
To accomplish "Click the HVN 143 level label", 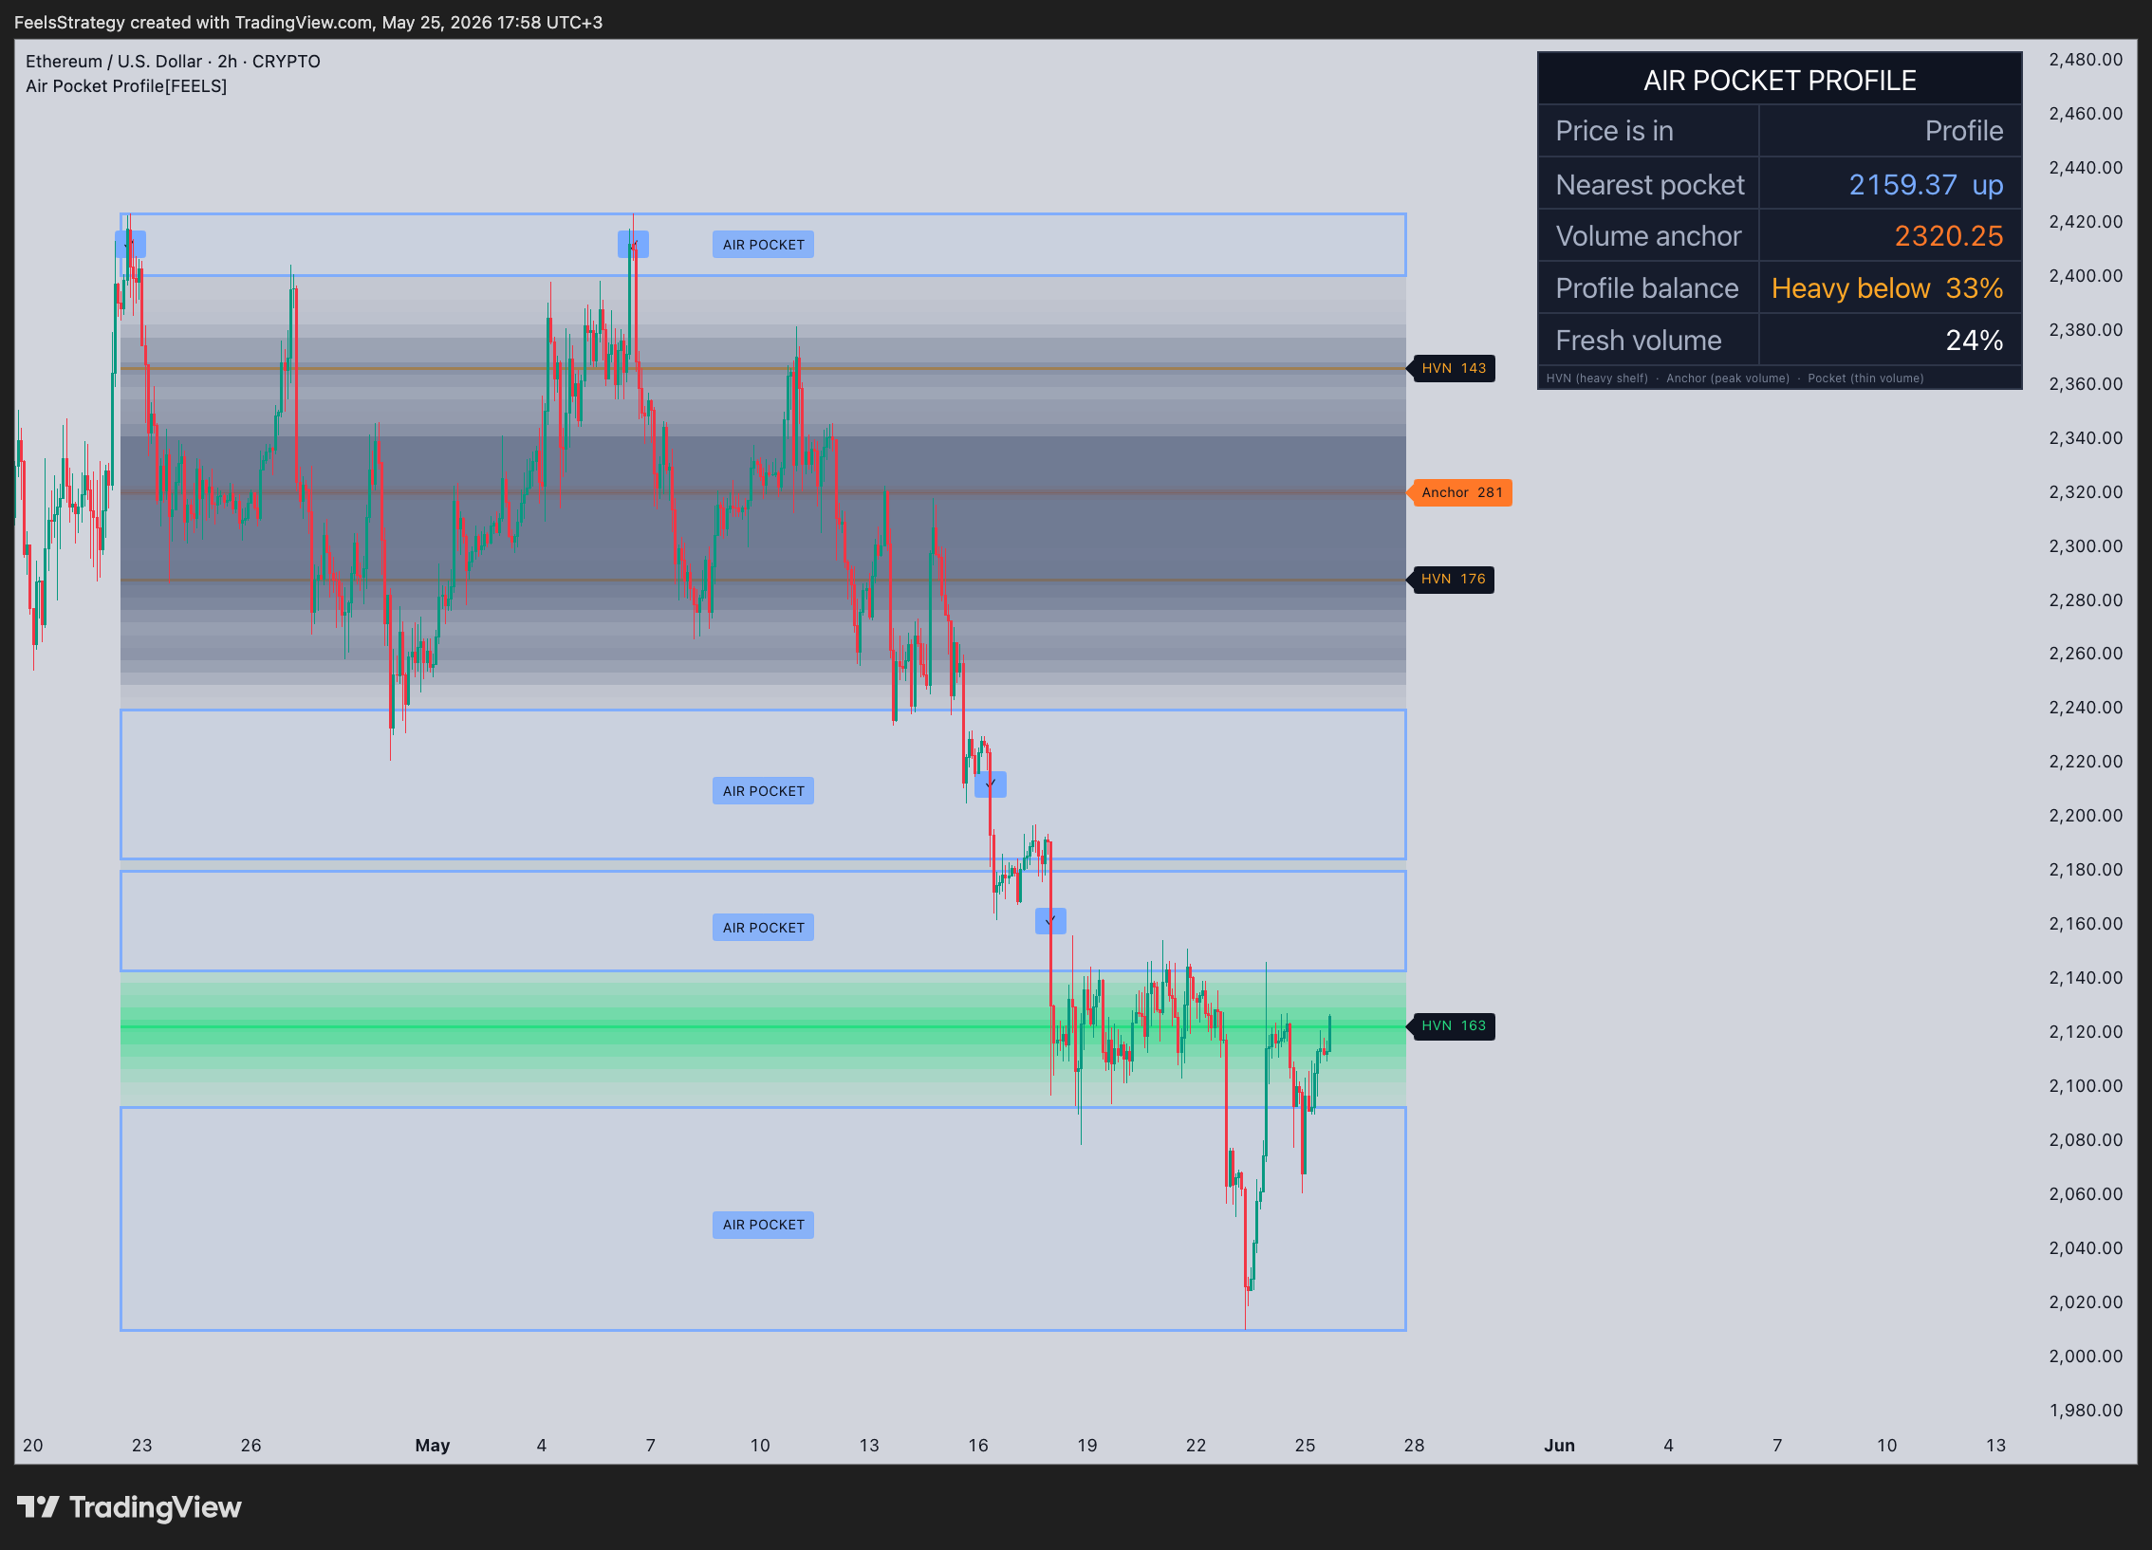I will point(1453,368).
